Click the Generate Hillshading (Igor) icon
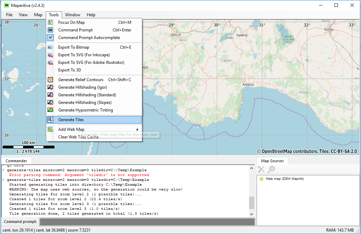Screen dimensions: 361x234 (x=51, y=87)
